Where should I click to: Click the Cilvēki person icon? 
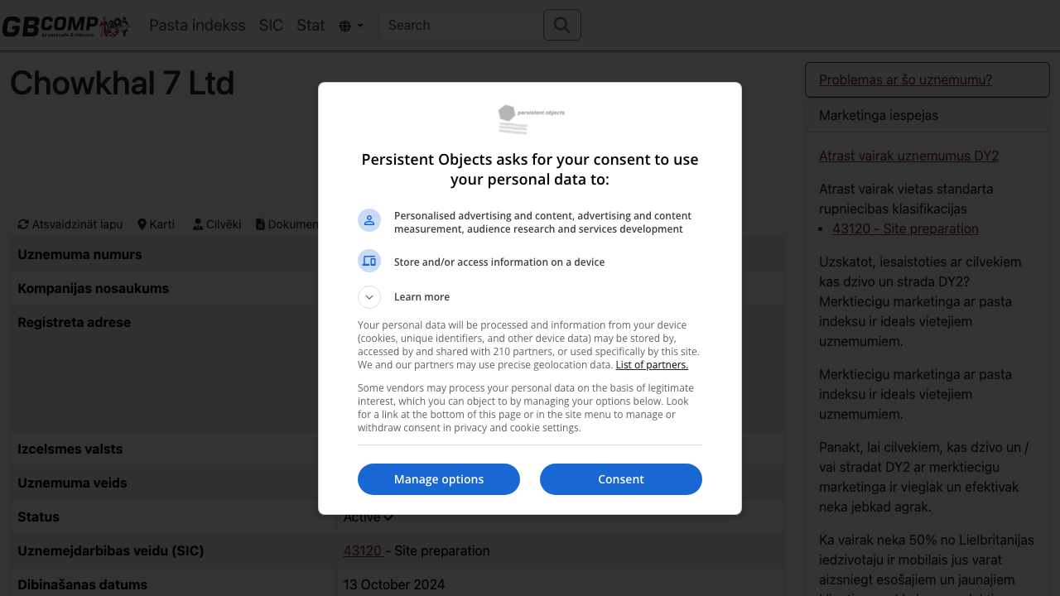tap(198, 224)
